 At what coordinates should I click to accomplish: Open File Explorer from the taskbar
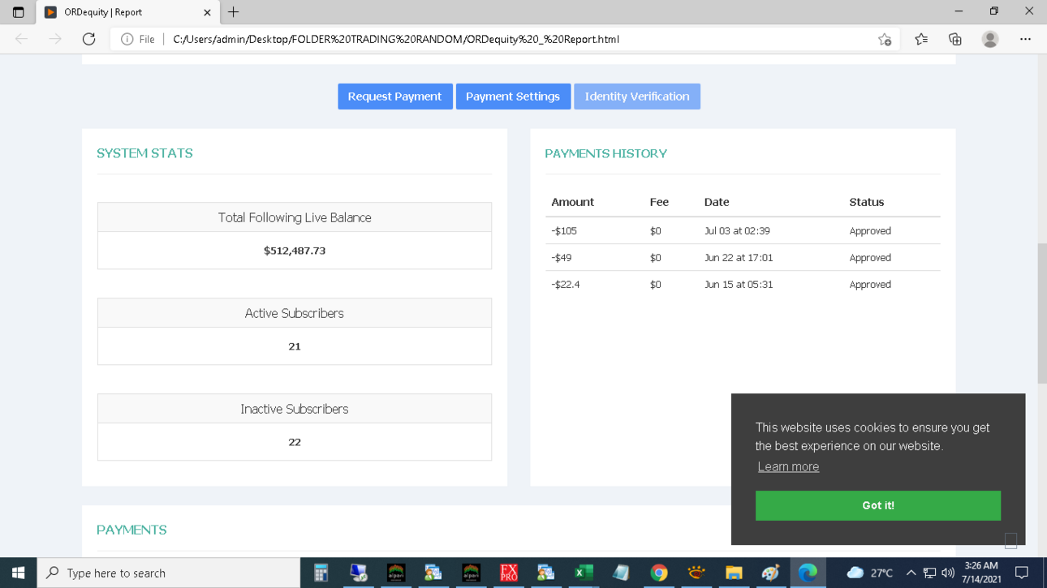coord(734,573)
